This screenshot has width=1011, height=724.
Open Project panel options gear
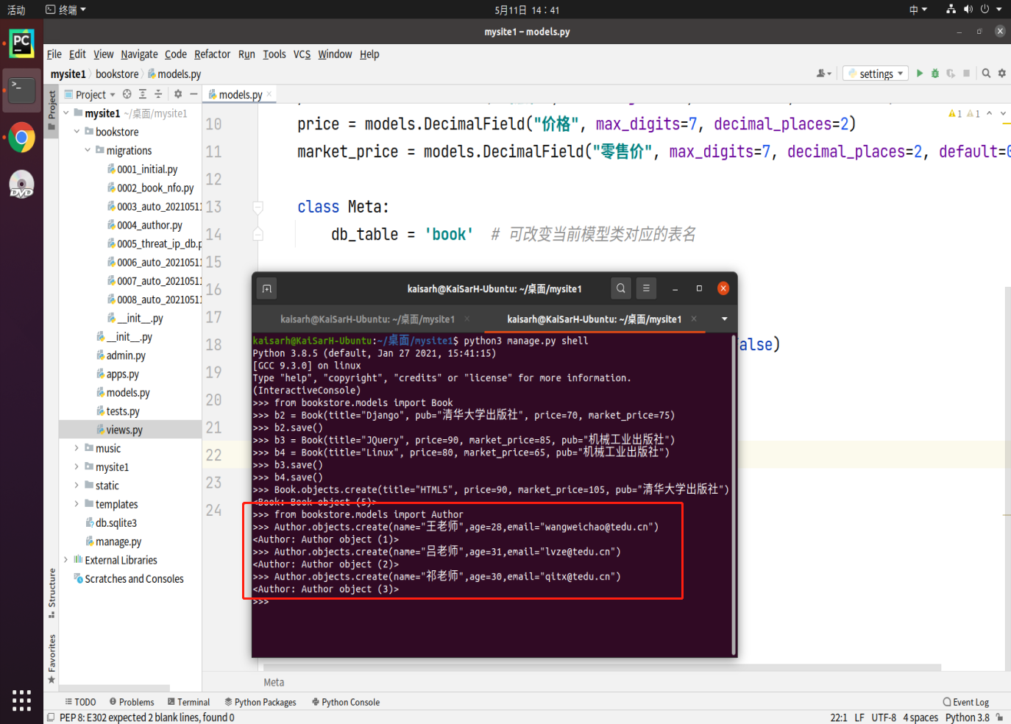(178, 94)
